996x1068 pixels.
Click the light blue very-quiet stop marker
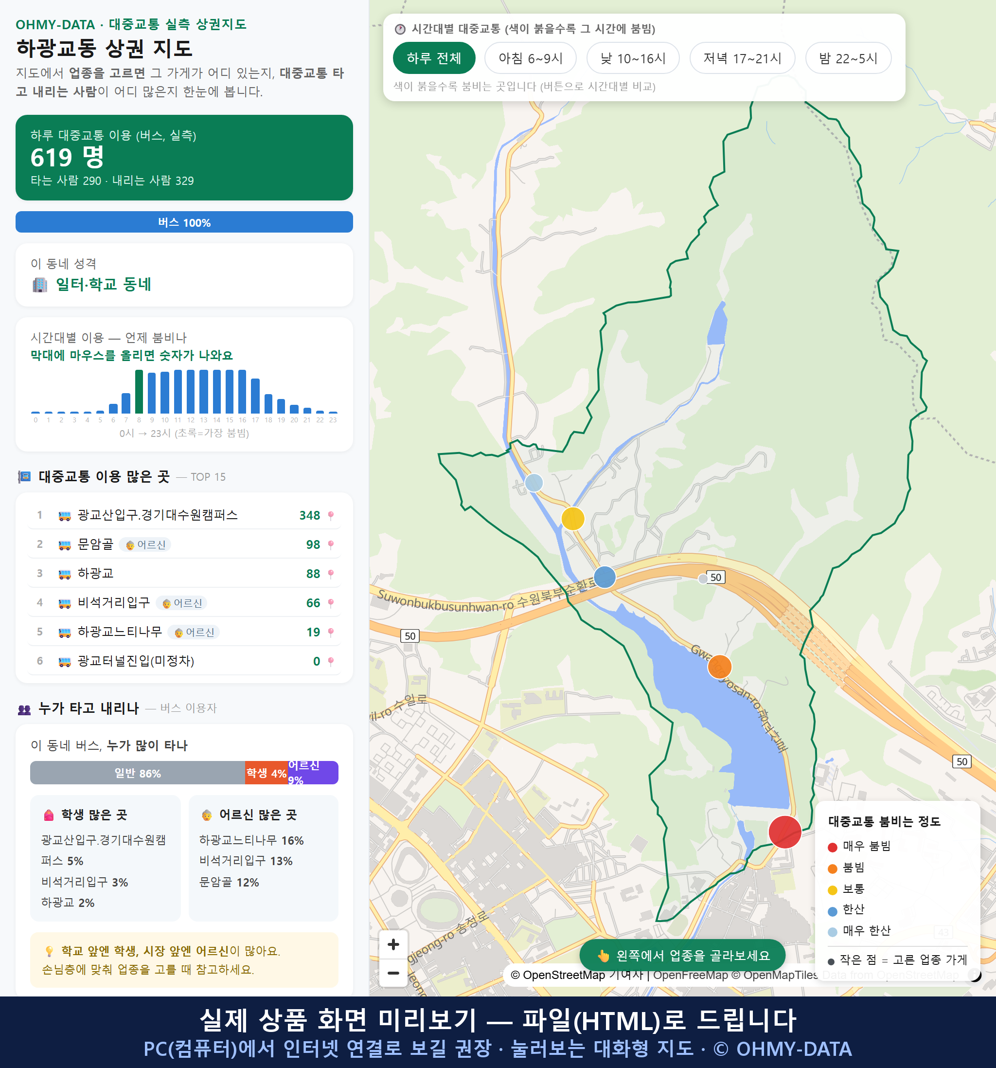click(x=534, y=483)
